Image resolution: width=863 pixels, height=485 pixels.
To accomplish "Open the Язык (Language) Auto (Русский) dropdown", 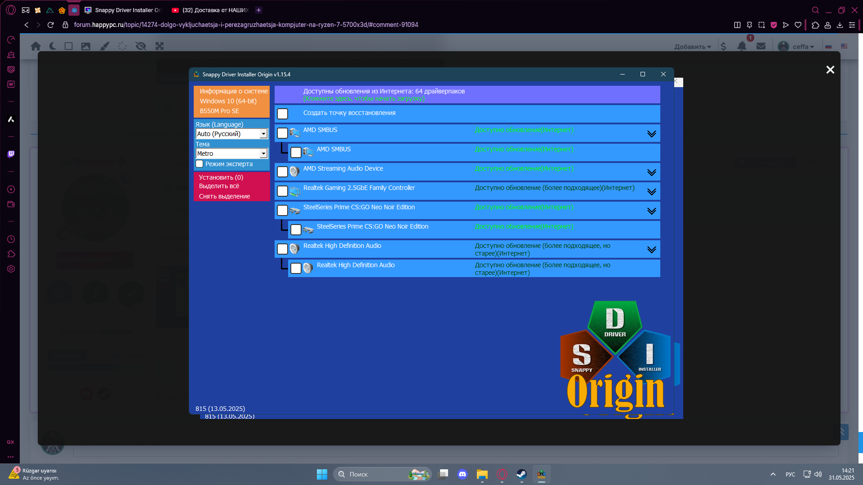I will tap(232, 134).
